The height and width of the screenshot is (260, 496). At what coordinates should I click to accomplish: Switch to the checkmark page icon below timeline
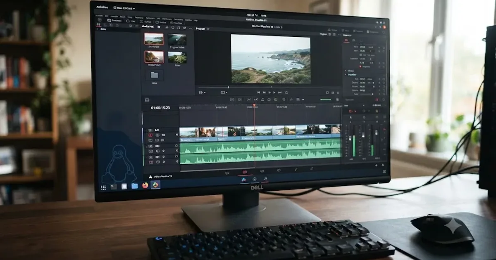[296, 169]
